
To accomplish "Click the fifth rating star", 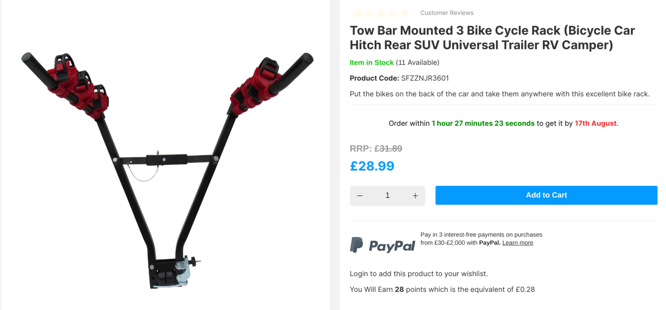I will 405,13.
